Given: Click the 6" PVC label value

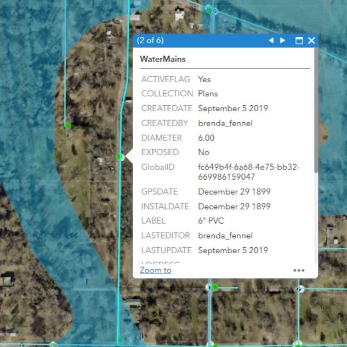Looking at the screenshot, I should pos(211,221).
